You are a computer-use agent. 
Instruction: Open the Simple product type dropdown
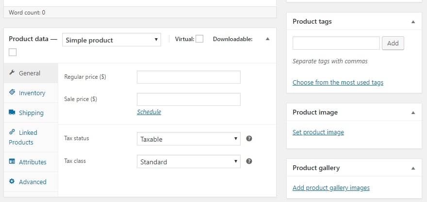tap(112, 40)
